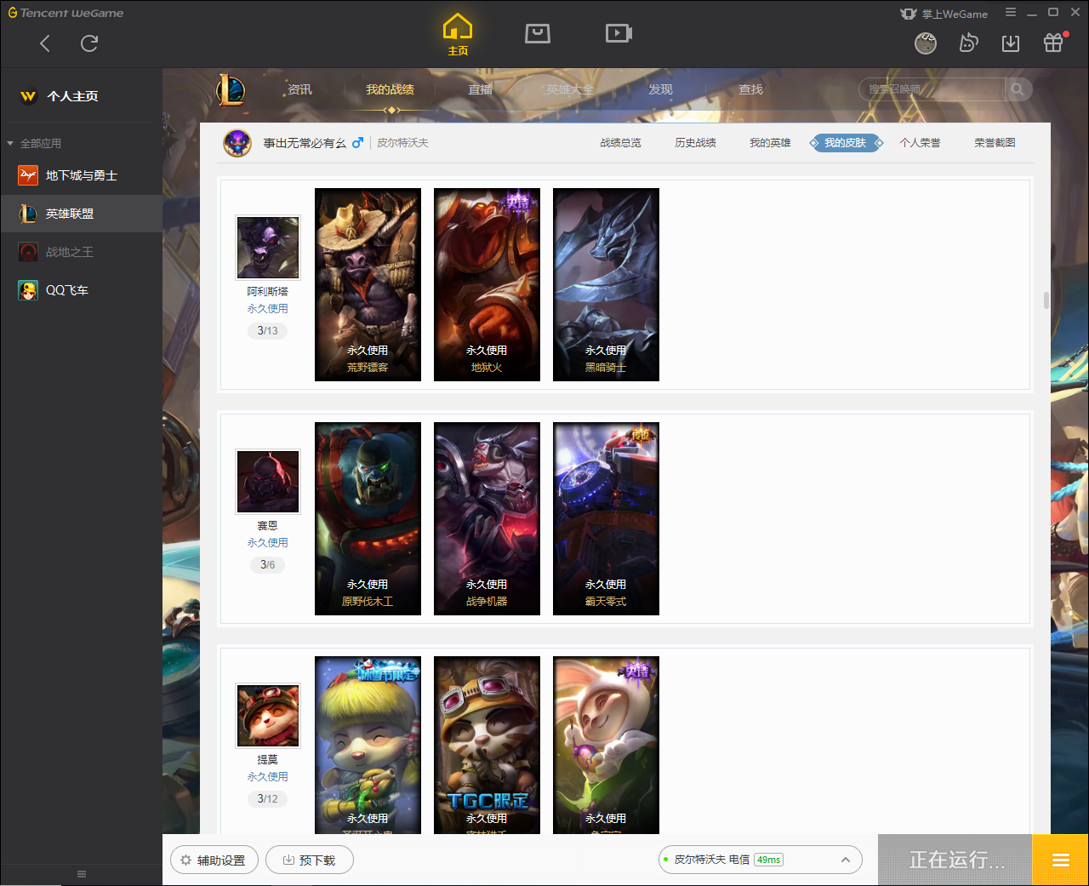Switch to 我的英雄 sub-tab
The image size is (1089, 886).
pyautogui.click(x=770, y=143)
